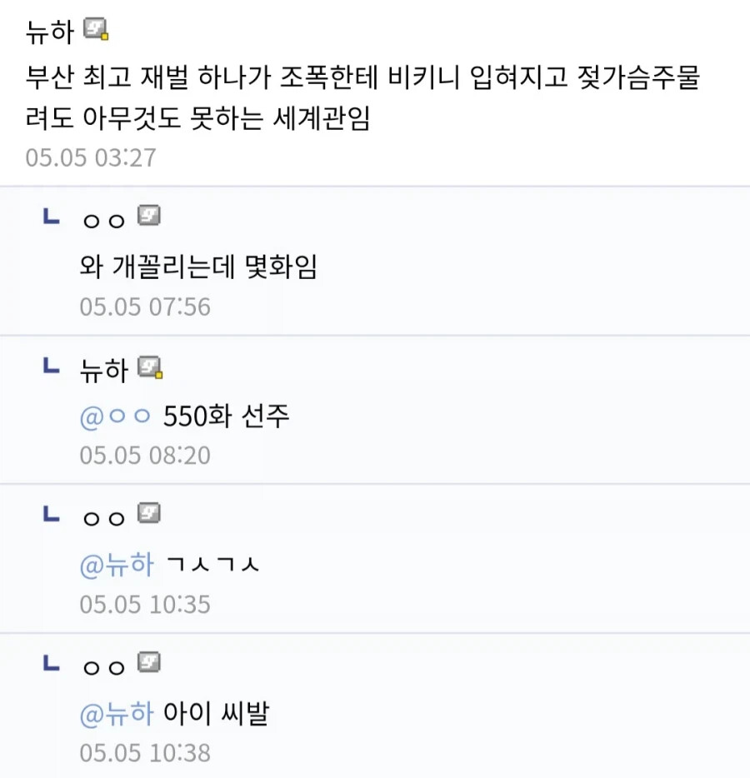
Task: Select username 뉴하 on the 03:27 comment
Action: pyautogui.click(x=50, y=32)
